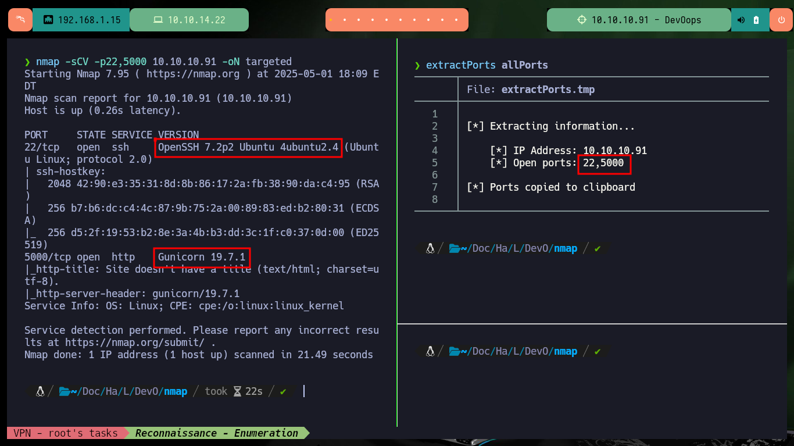The width and height of the screenshot is (794, 446).
Task: Click the "22,5000" open ports value
Action: [x=603, y=163]
